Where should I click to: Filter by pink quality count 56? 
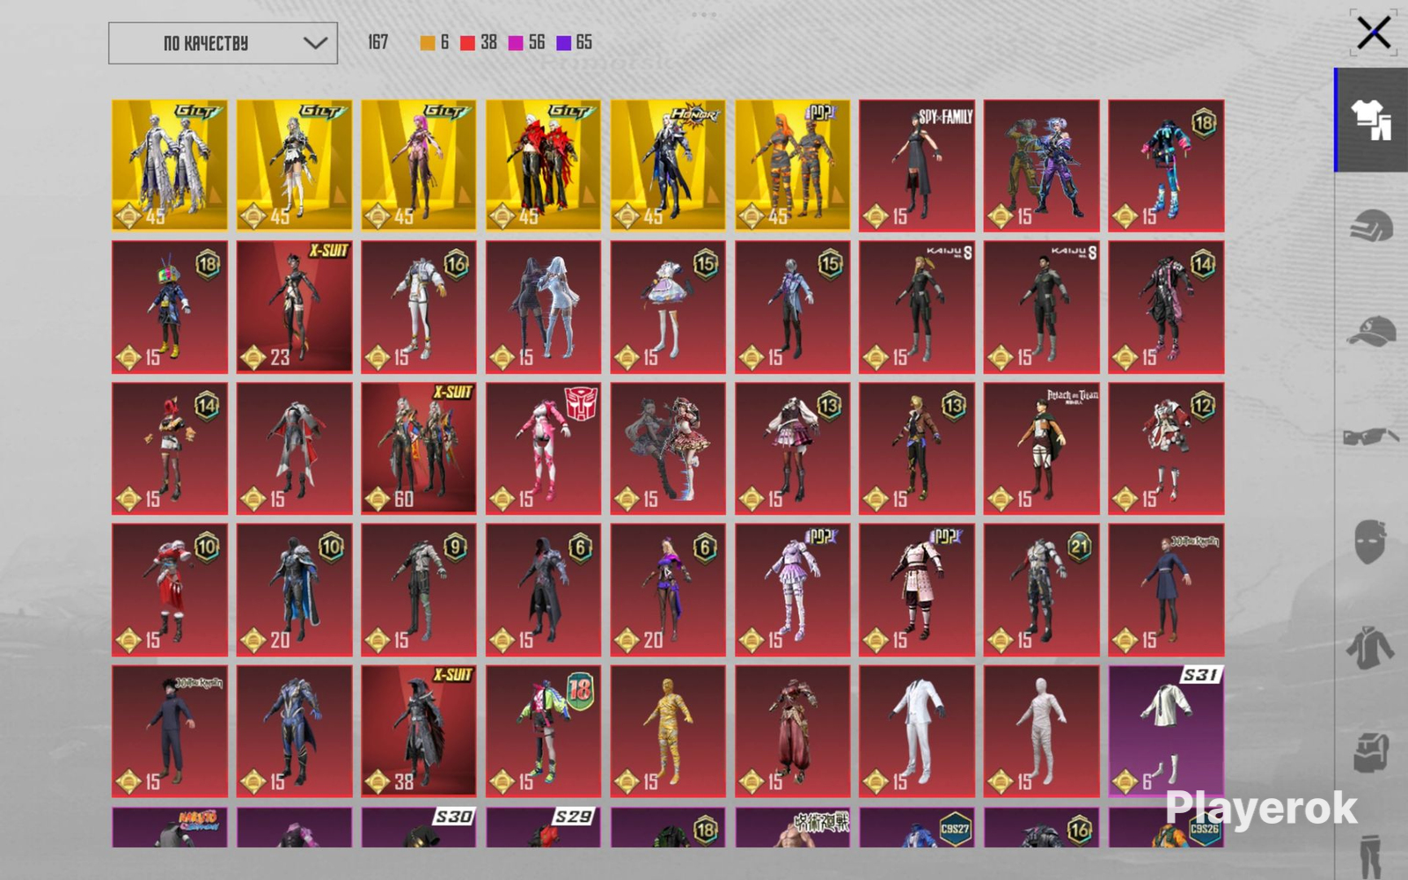(526, 42)
